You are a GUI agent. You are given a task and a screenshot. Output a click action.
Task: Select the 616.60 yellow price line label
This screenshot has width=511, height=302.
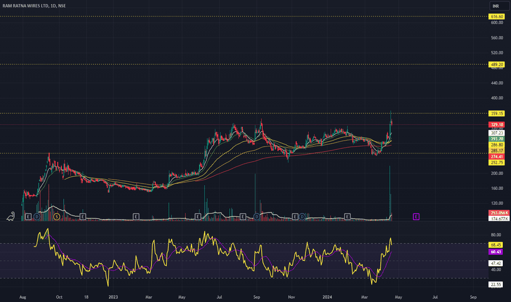(x=497, y=16)
